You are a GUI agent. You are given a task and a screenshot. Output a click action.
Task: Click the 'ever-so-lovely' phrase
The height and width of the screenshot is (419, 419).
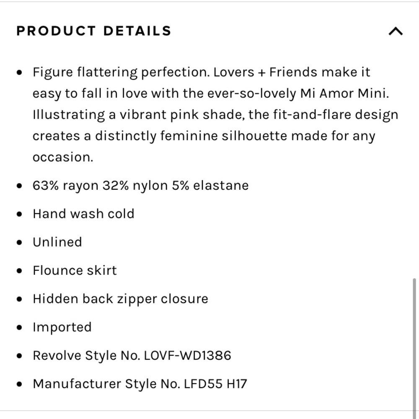[252, 94]
